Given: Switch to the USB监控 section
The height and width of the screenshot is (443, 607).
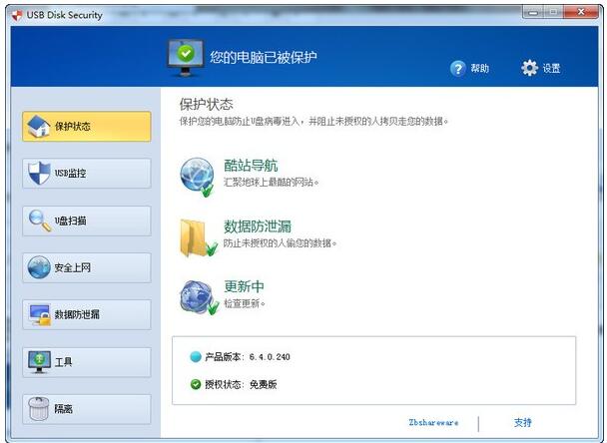Looking at the screenshot, I should pyautogui.click(x=87, y=173).
